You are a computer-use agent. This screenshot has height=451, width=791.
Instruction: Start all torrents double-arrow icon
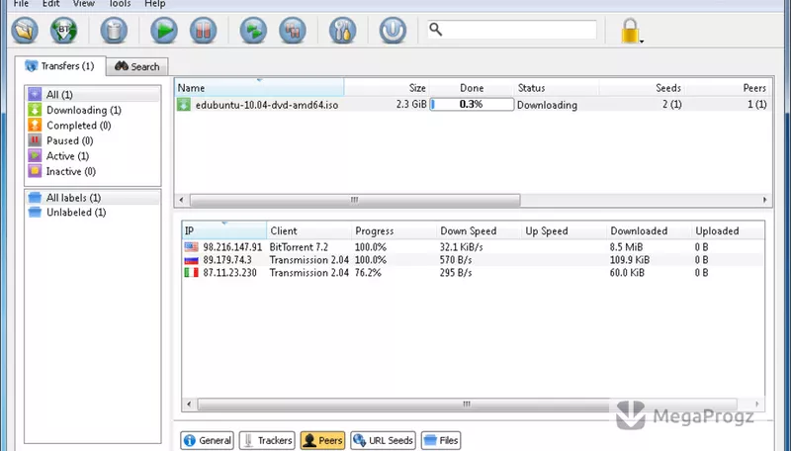pos(253,31)
